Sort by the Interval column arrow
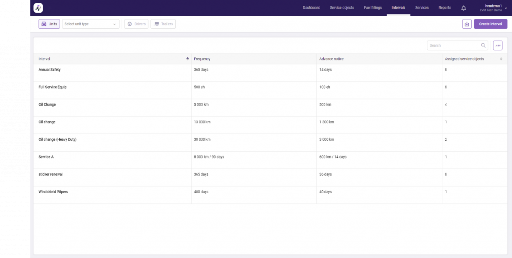This screenshot has width=512, height=258. pyautogui.click(x=187, y=59)
